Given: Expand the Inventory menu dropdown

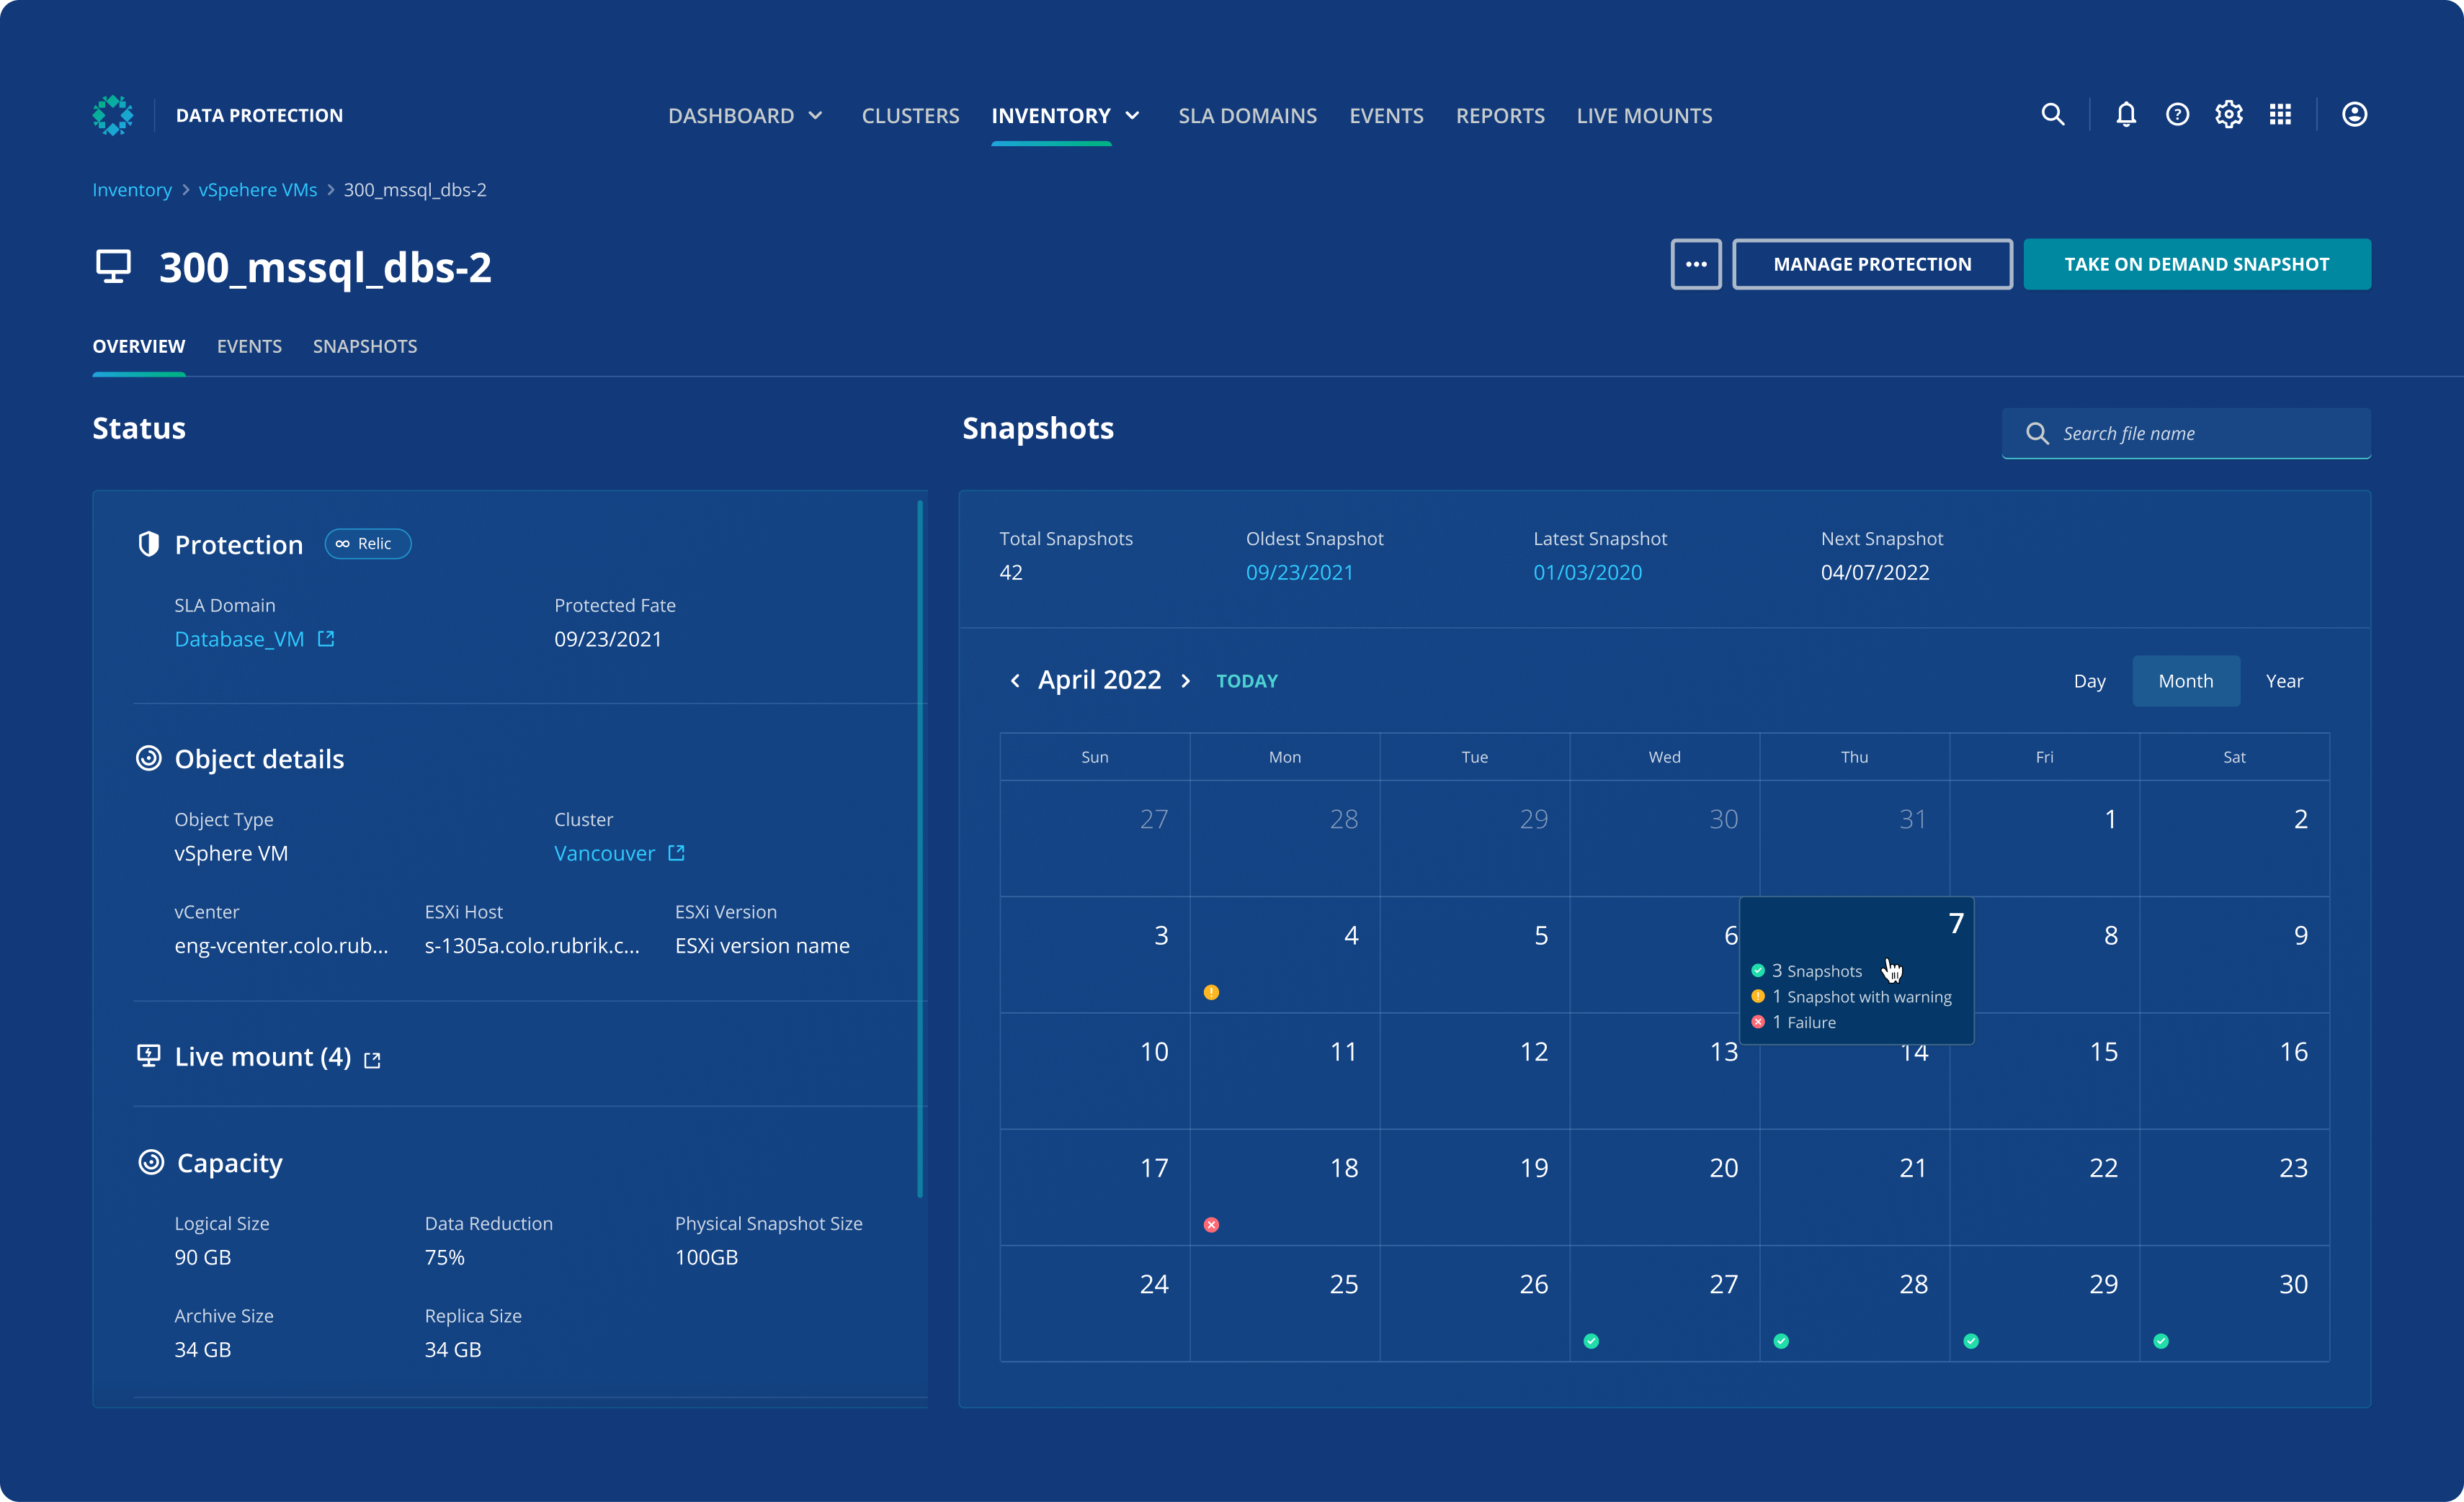Looking at the screenshot, I should pos(1134,115).
